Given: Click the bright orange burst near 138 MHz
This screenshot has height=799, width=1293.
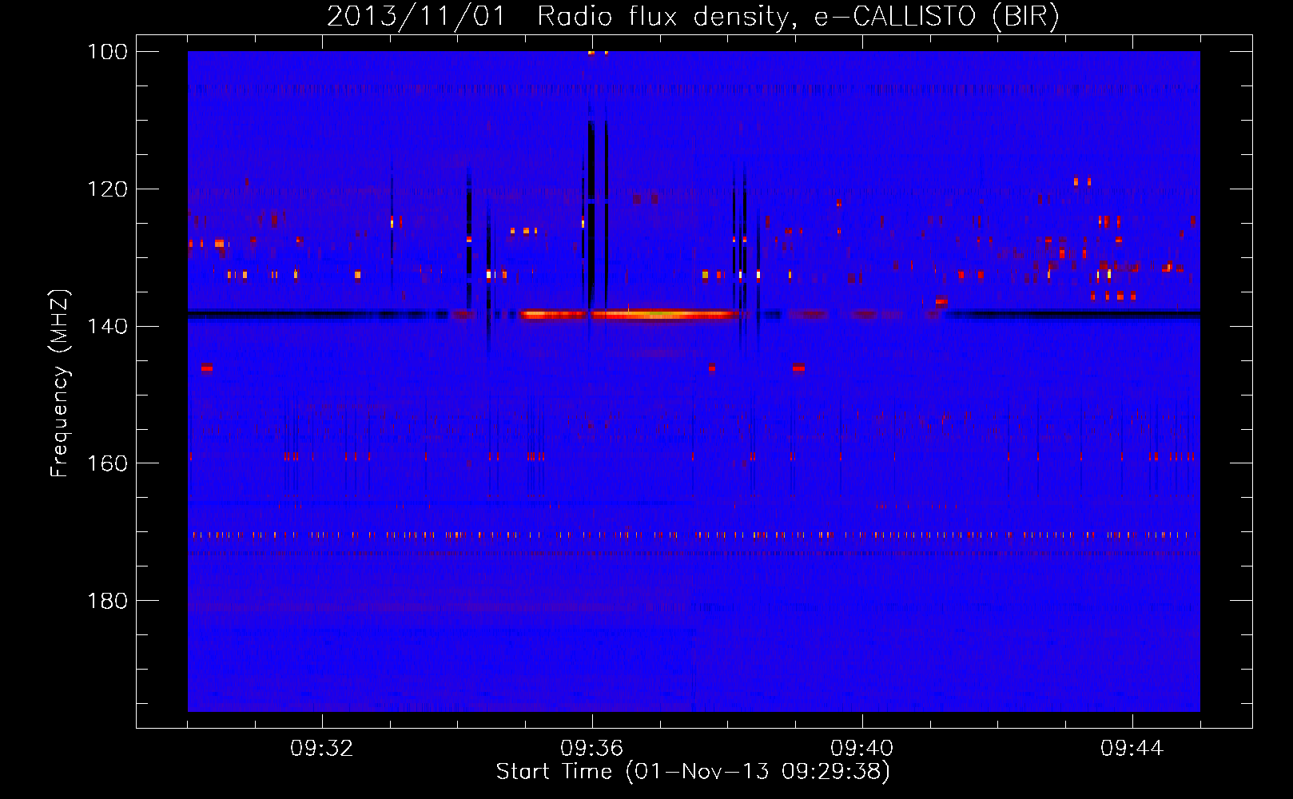Looking at the screenshot, I should tap(627, 315).
